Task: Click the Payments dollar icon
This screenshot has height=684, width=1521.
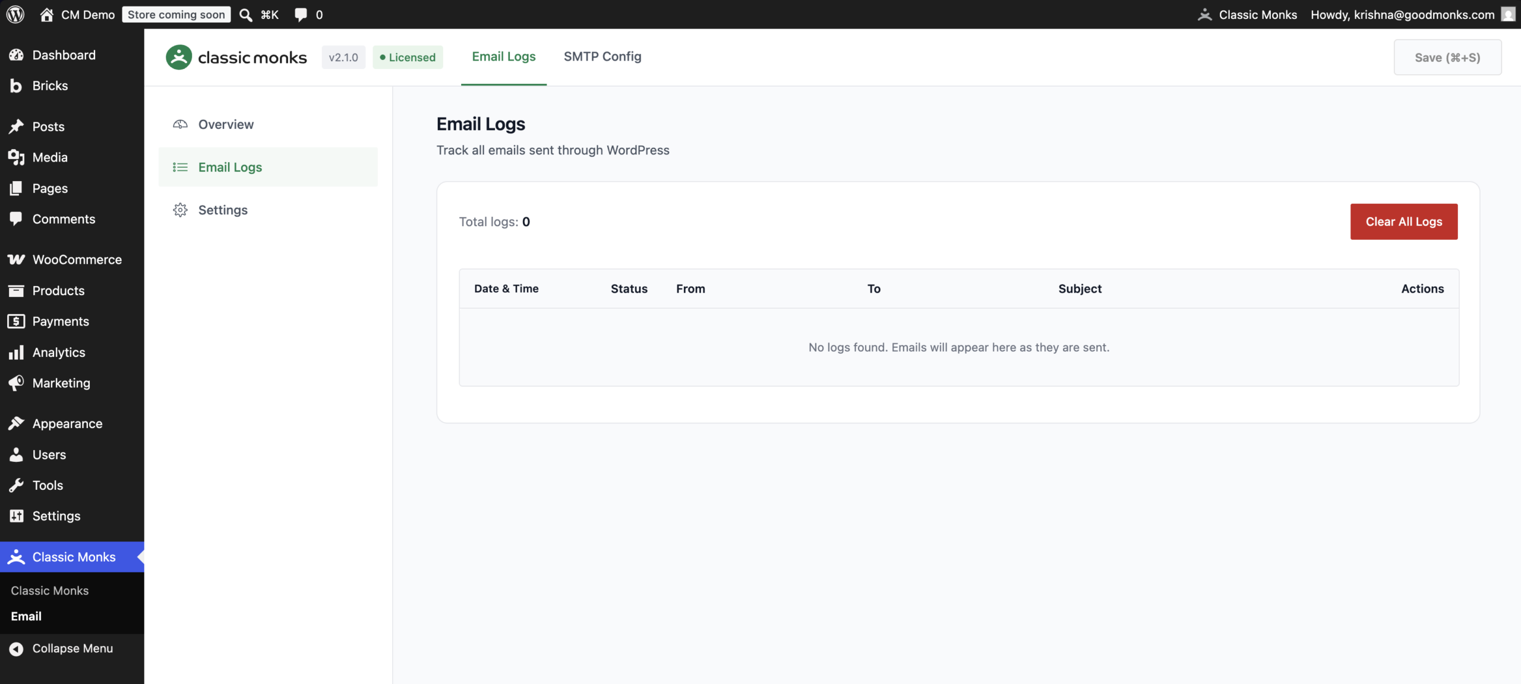Action: (16, 321)
